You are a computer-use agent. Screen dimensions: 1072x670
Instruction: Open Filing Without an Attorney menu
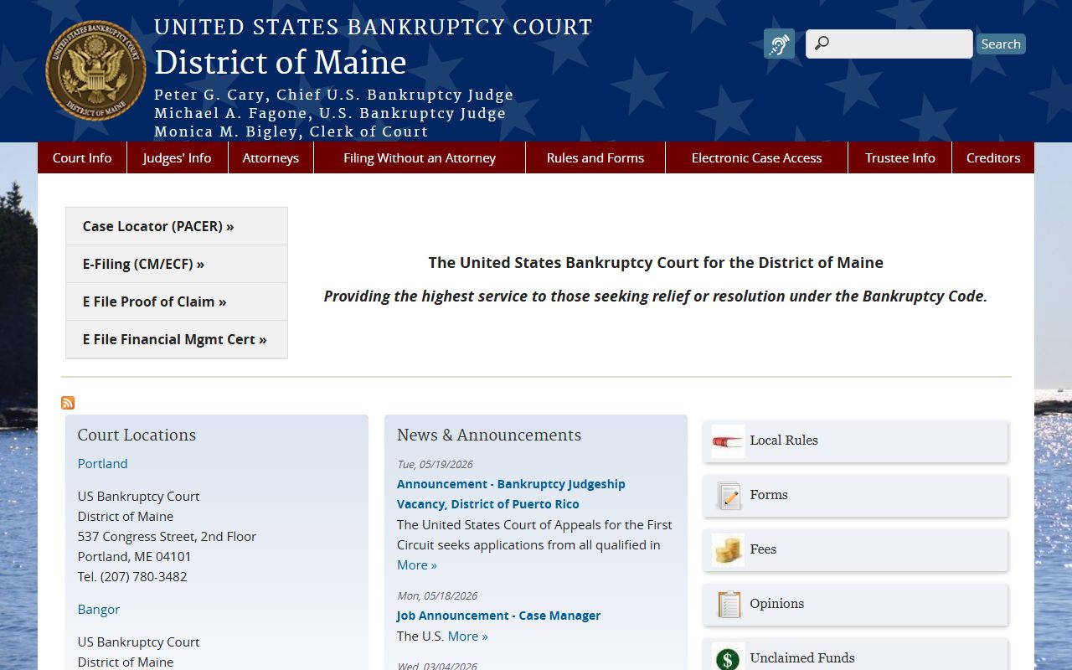420,157
